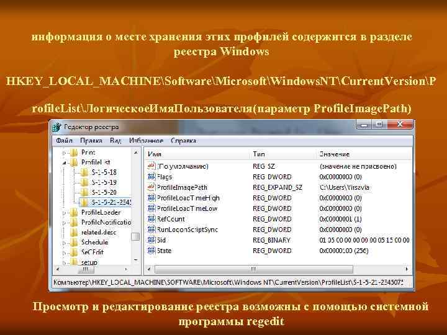Click the RefCount value icon

click(x=151, y=219)
